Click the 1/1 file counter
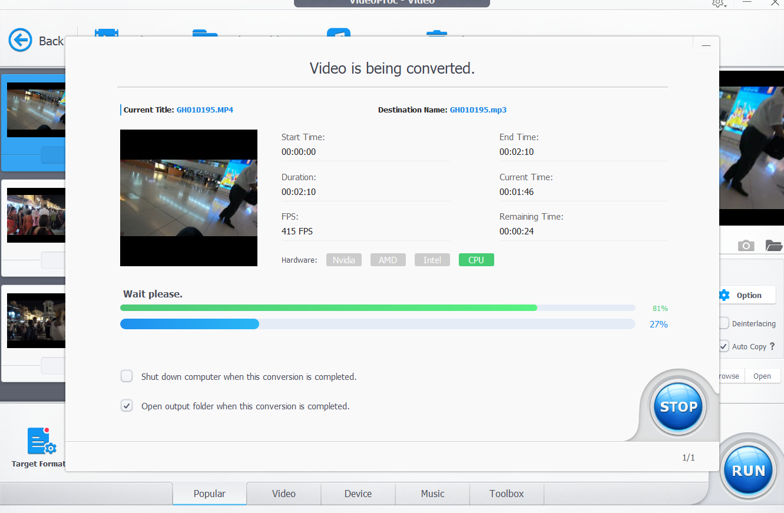The image size is (784, 513). click(689, 458)
